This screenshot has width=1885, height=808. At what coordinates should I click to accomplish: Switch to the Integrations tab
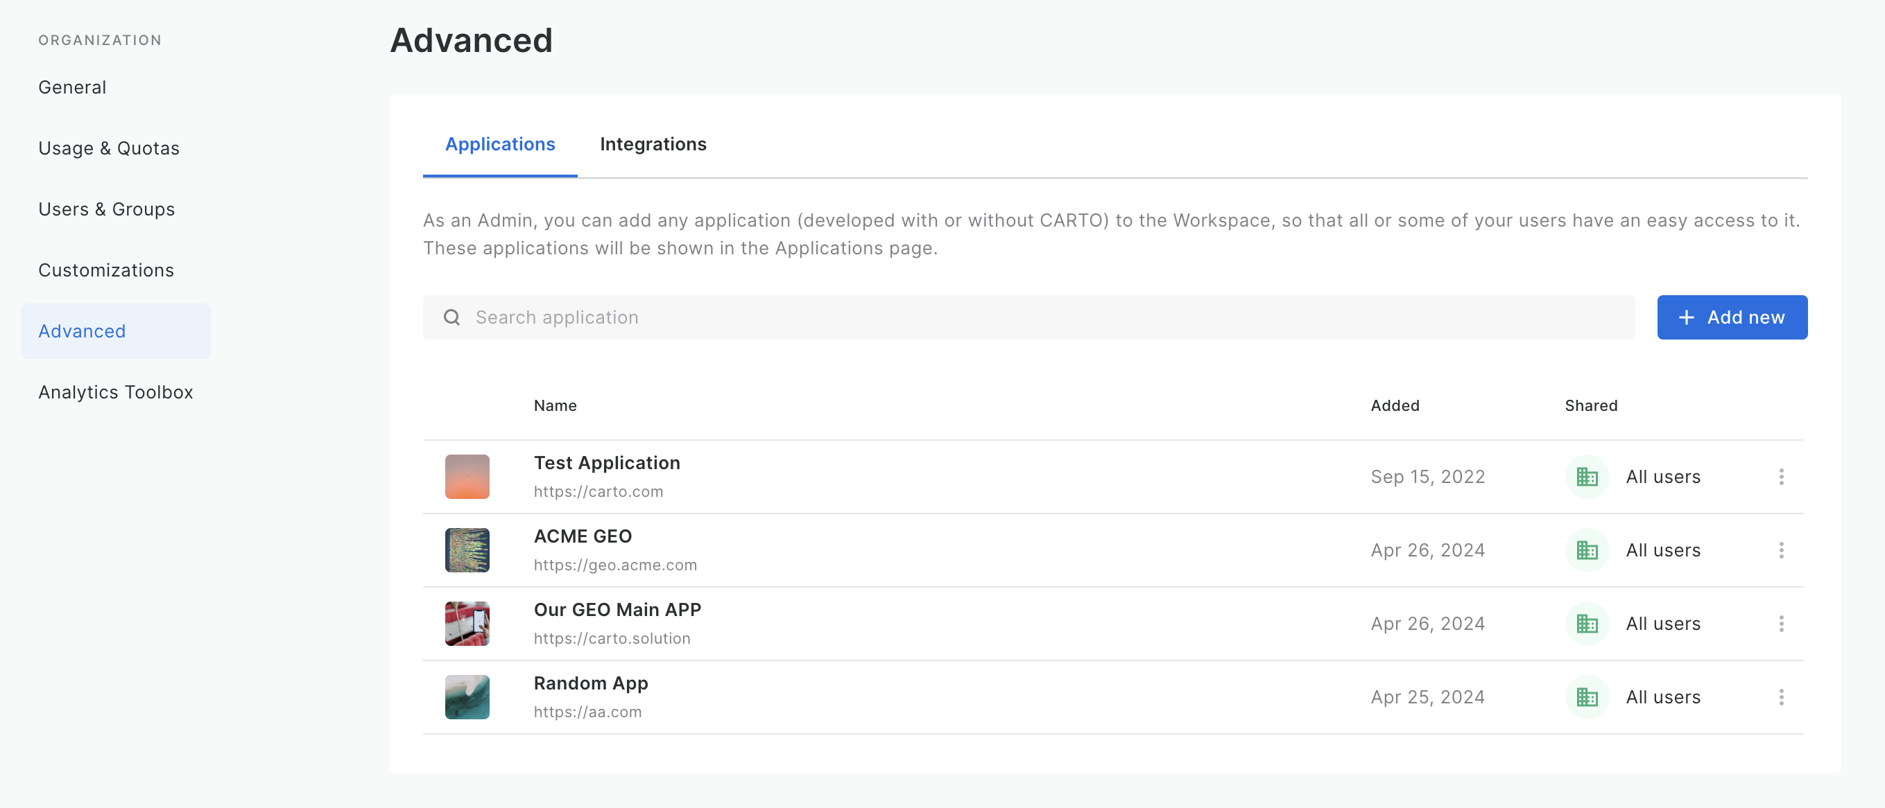coord(653,144)
